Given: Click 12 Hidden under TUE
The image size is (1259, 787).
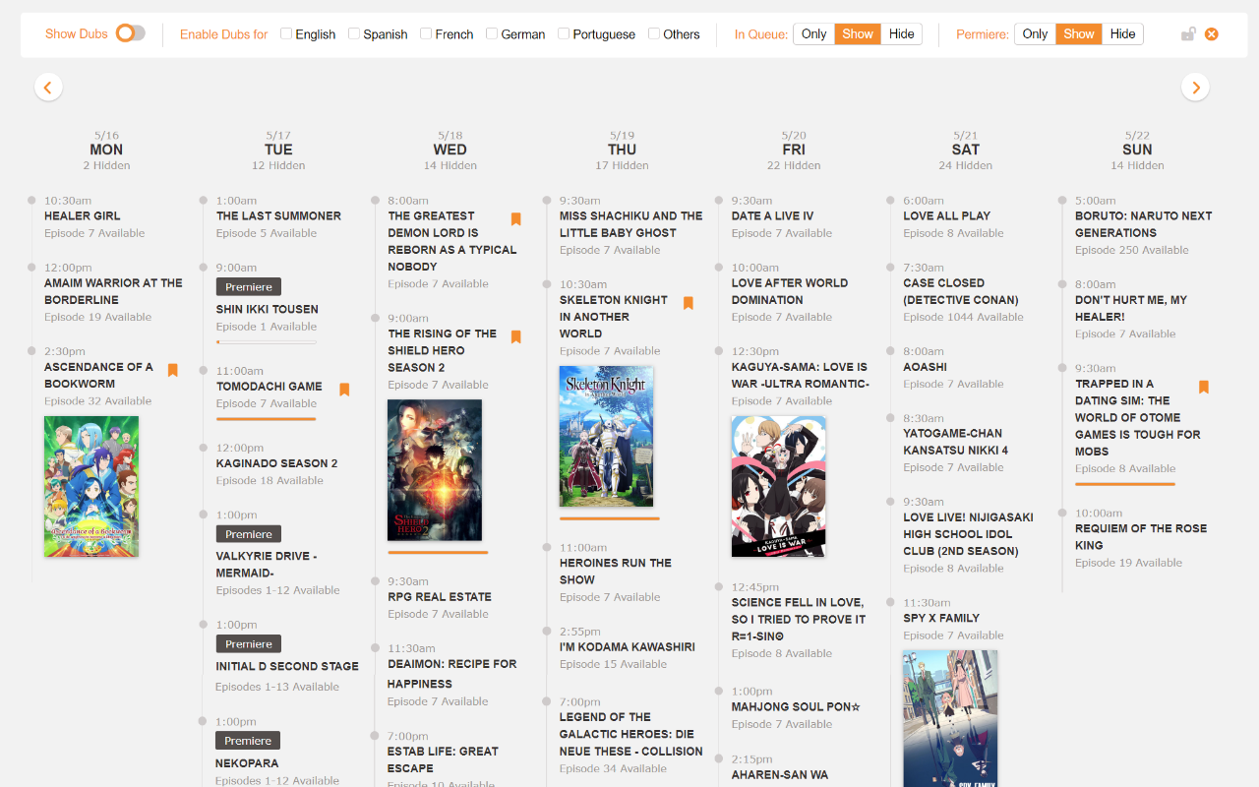Looking at the screenshot, I should click(x=278, y=165).
